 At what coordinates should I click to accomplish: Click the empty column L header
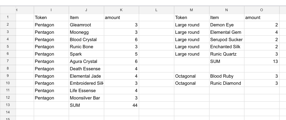tap(156, 10)
